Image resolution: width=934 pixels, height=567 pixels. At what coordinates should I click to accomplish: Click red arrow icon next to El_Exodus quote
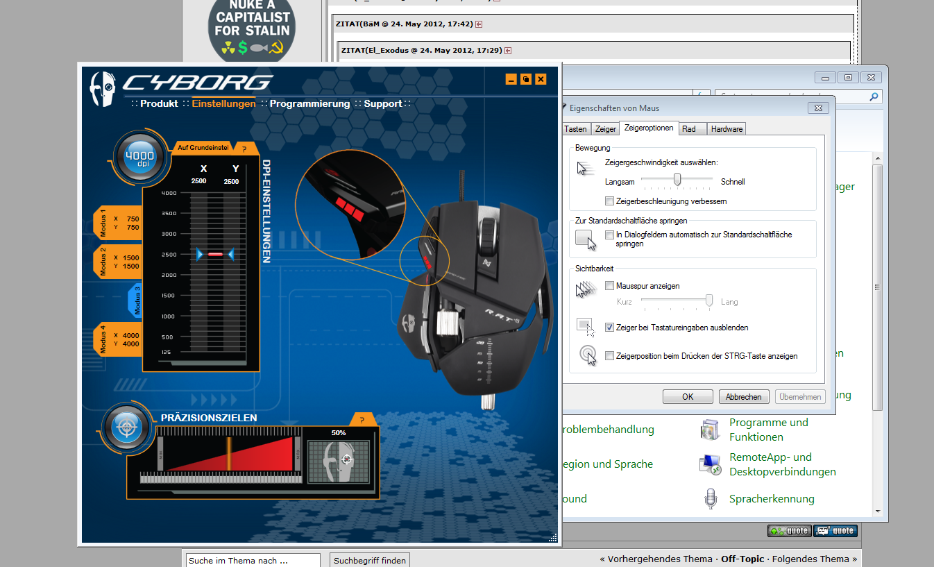508,50
